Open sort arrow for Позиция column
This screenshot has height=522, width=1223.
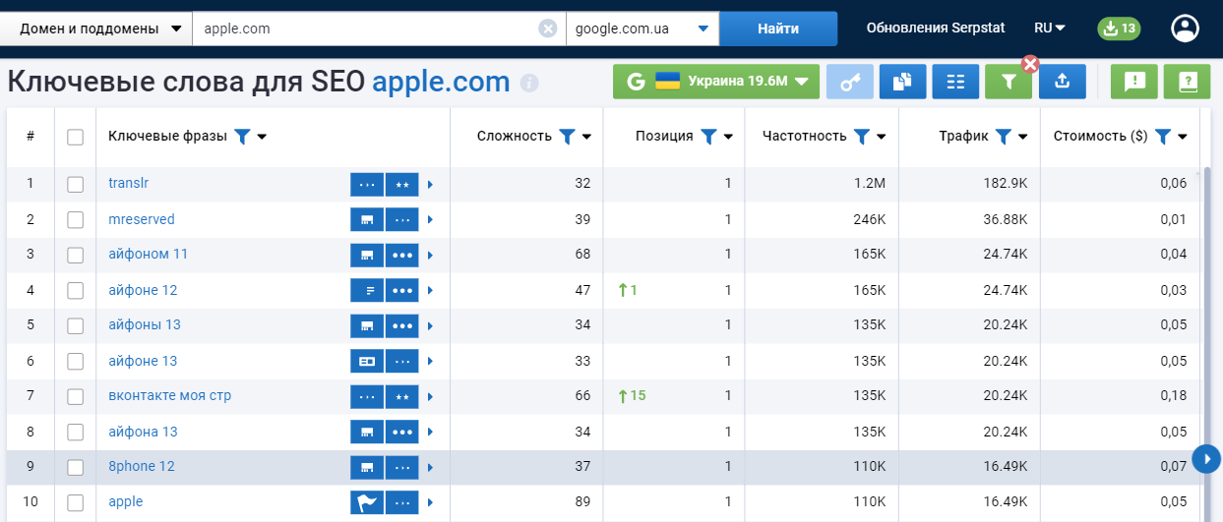click(x=728, y=137)
